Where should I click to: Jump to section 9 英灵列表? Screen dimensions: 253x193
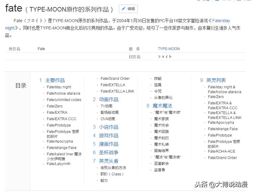tap(216, 80)
